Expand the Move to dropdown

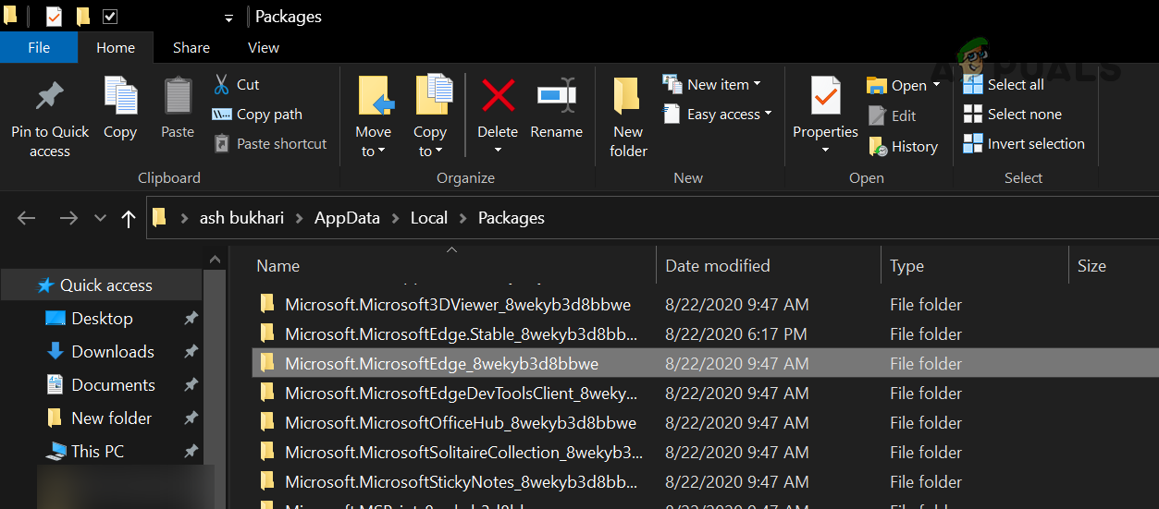(374, 151)
